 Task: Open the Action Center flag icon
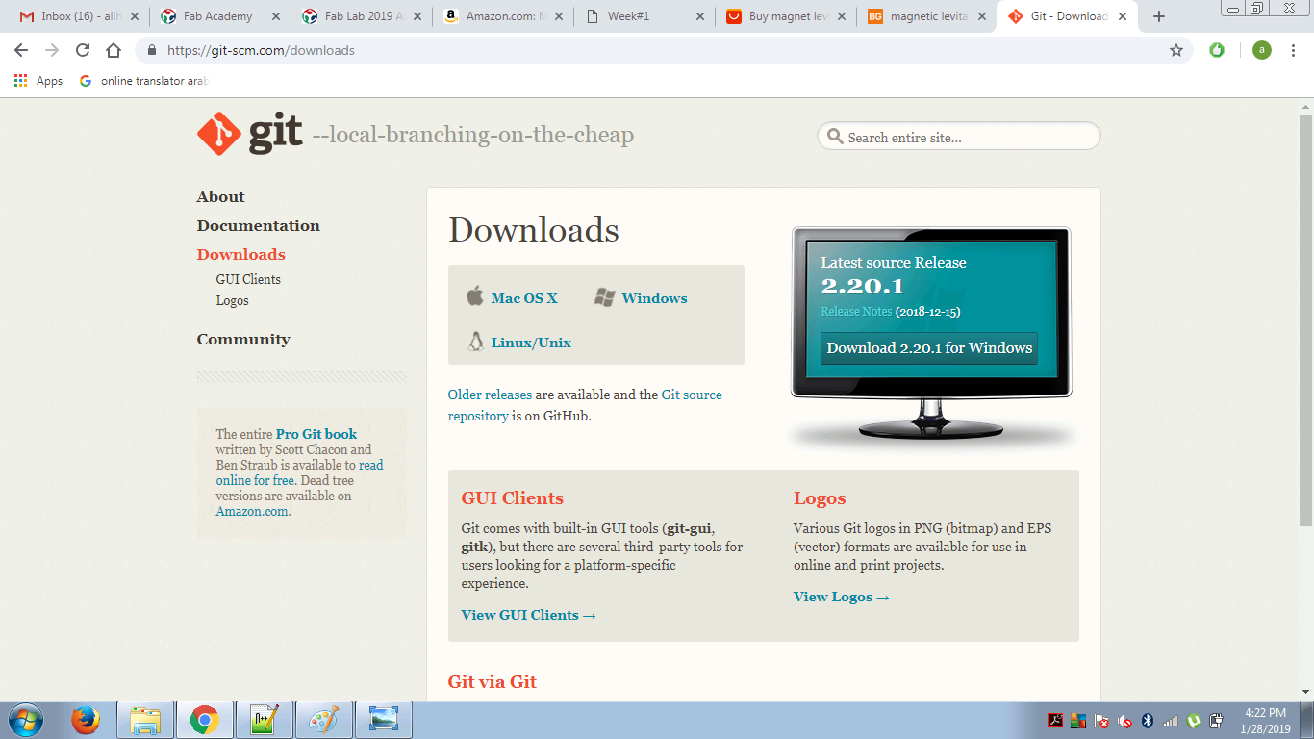pyautogui.click(x=1101, y=720)
